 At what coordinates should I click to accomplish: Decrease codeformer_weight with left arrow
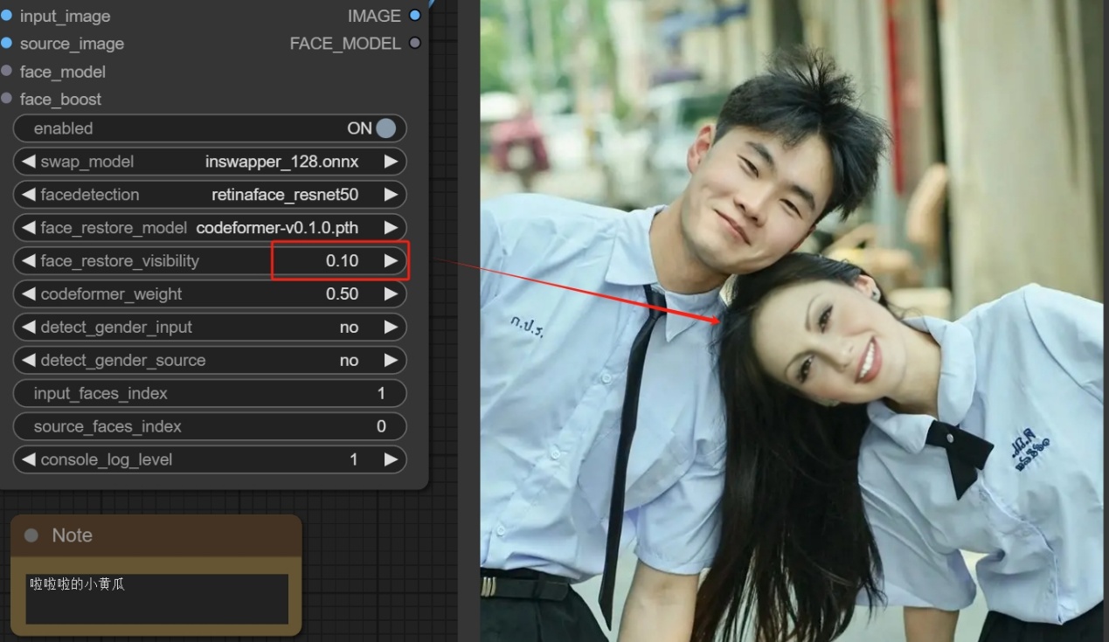[29, 294]
